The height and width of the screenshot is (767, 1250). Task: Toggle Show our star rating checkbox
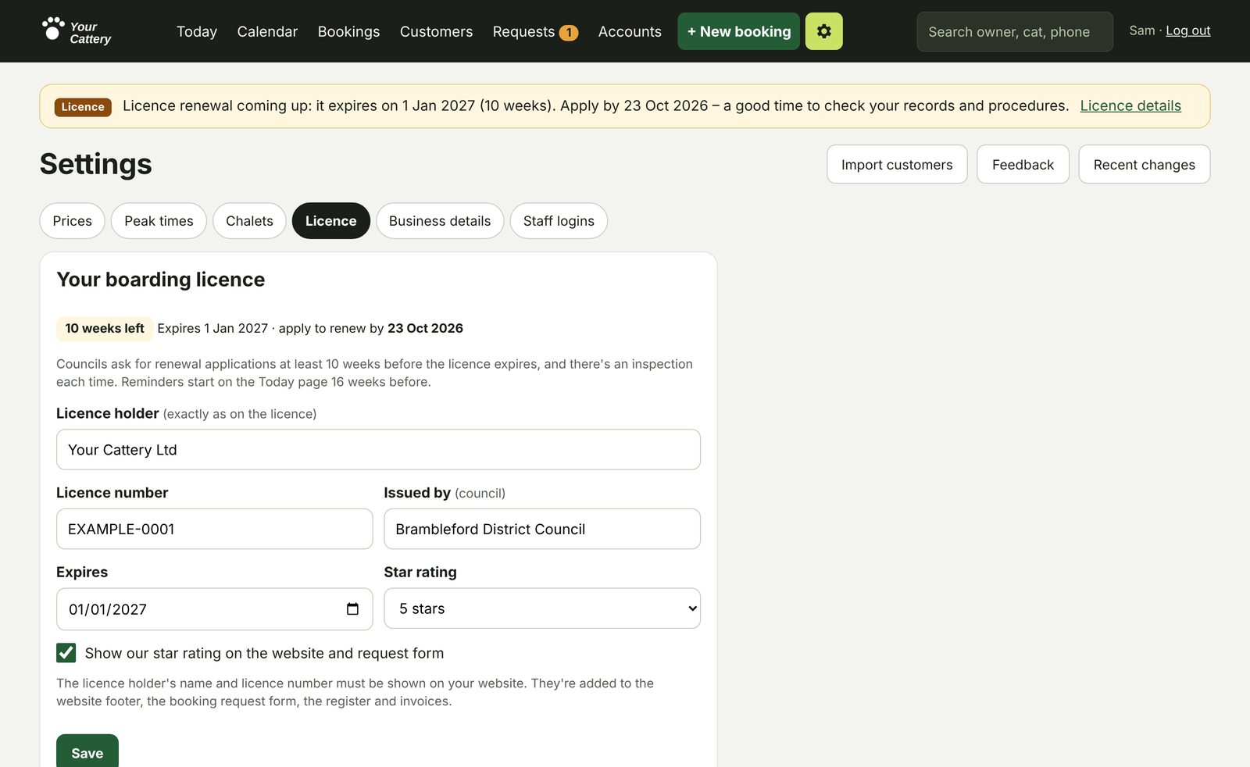pyautogui.click(x=66, y=653)
